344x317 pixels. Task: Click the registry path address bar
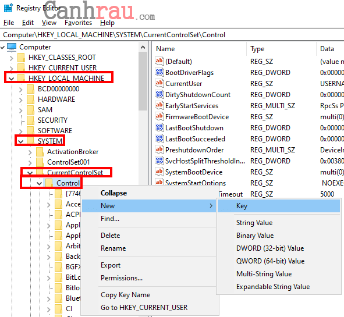coord(172,35)
